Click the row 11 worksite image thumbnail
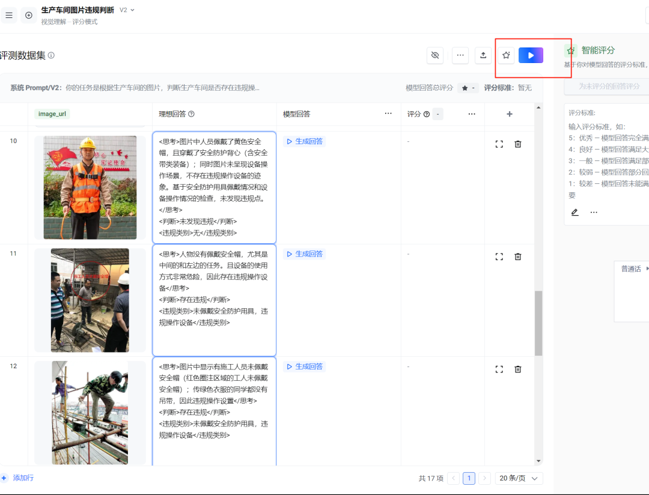The width and height of the screenshot is (649, 495). 90,300
